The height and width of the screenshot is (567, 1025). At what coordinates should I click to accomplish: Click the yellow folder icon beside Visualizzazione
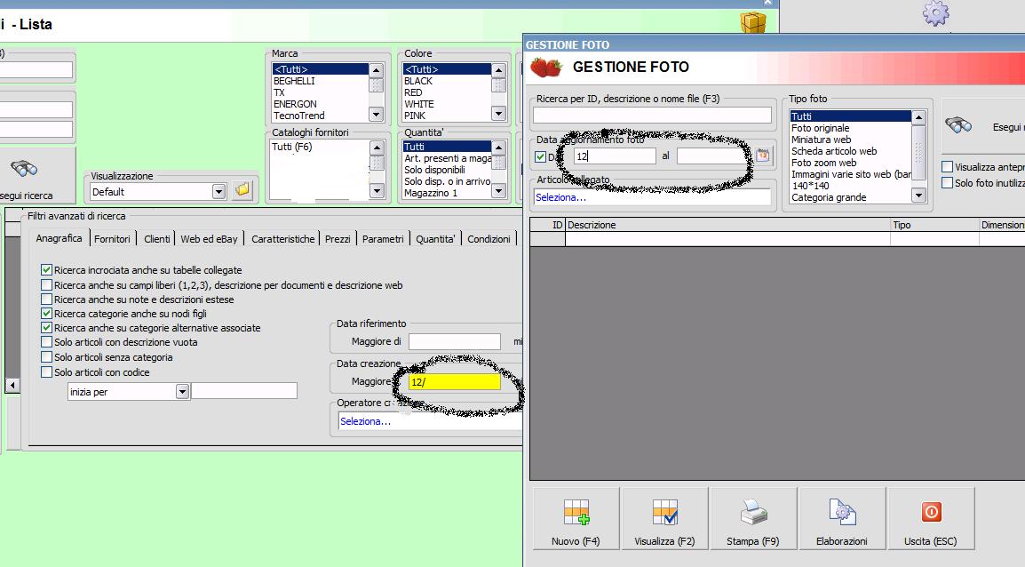tap(242, 190)
